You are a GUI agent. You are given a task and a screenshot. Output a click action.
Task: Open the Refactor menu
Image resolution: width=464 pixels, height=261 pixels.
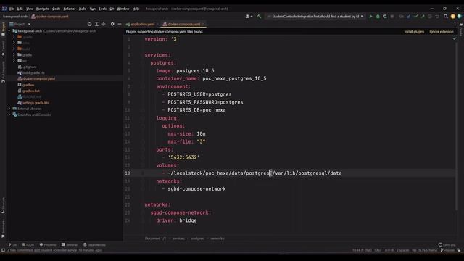pyautogui.click(x=70, y=9)
